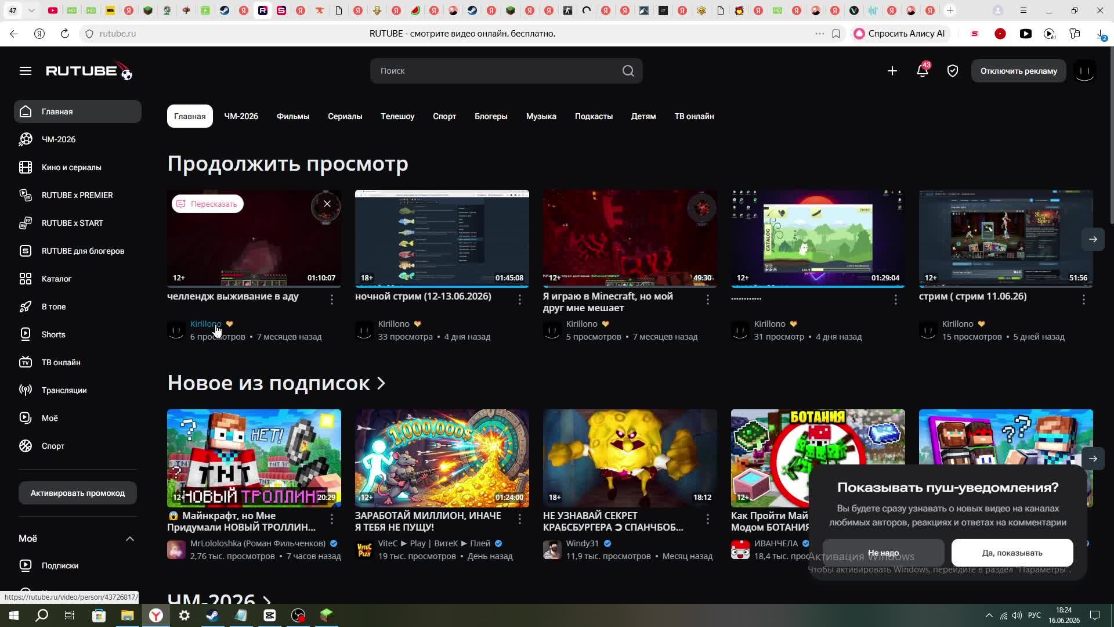Bookmark the page with the bookmark icon
1114x627 pixels.
pos(836,34)
